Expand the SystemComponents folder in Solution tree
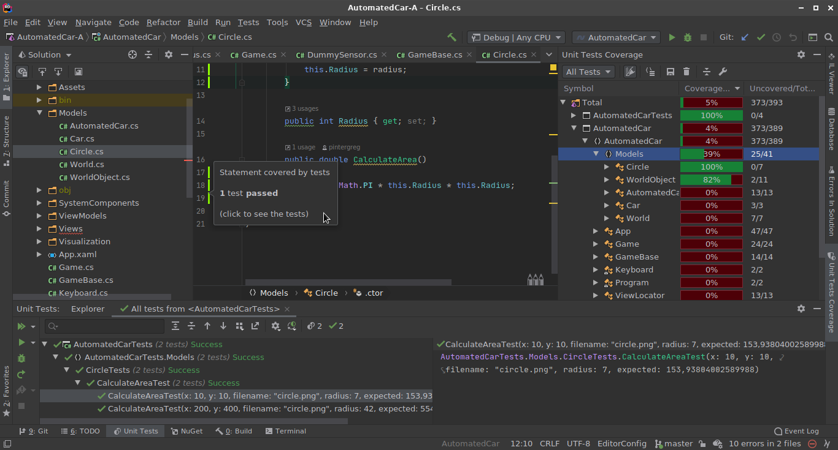The image size is (838, 450). [39, 203]
